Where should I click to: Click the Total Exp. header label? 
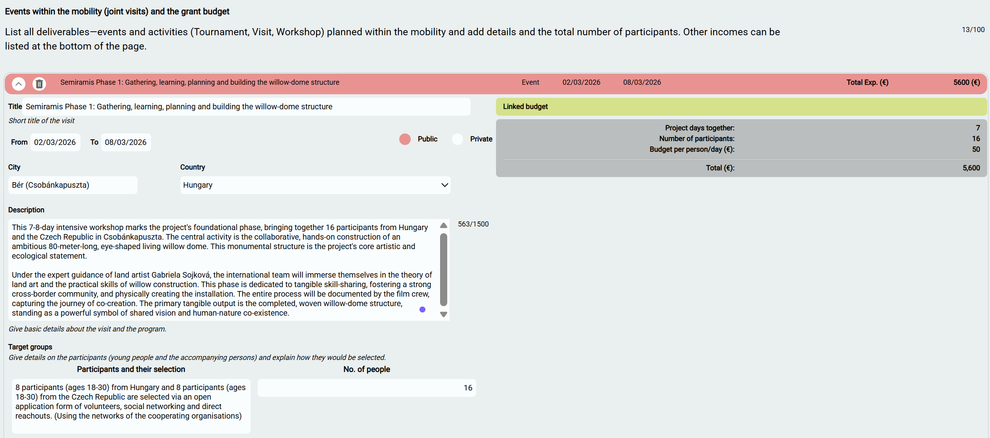pyautogui.click(x=867, y=82)
